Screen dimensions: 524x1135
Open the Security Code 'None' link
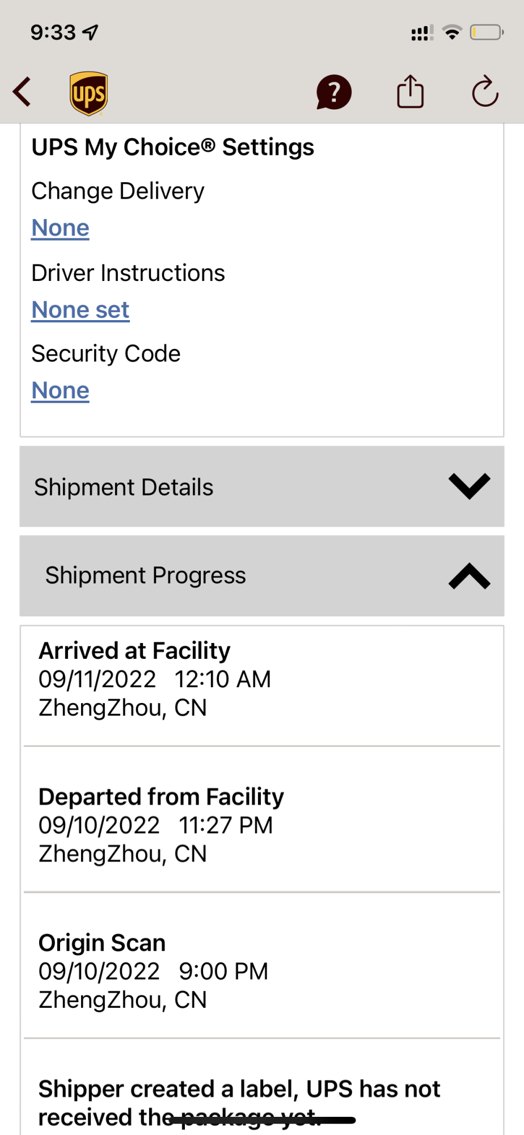point(60,390)
